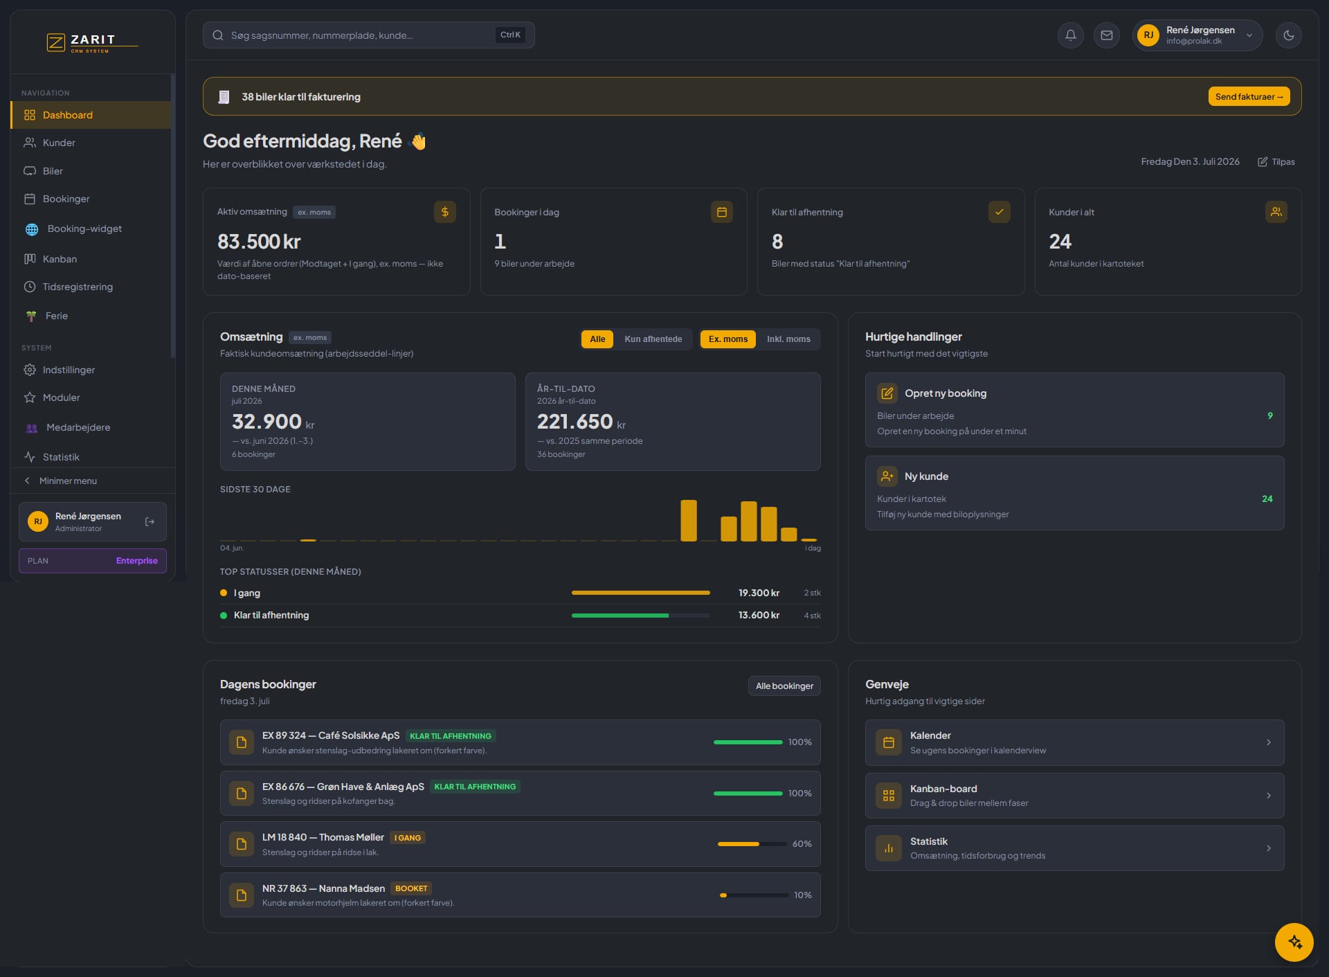Click the tallest bar in the Sidste 30 dage chart
The image size is (1329, 977).
(689, 520)
